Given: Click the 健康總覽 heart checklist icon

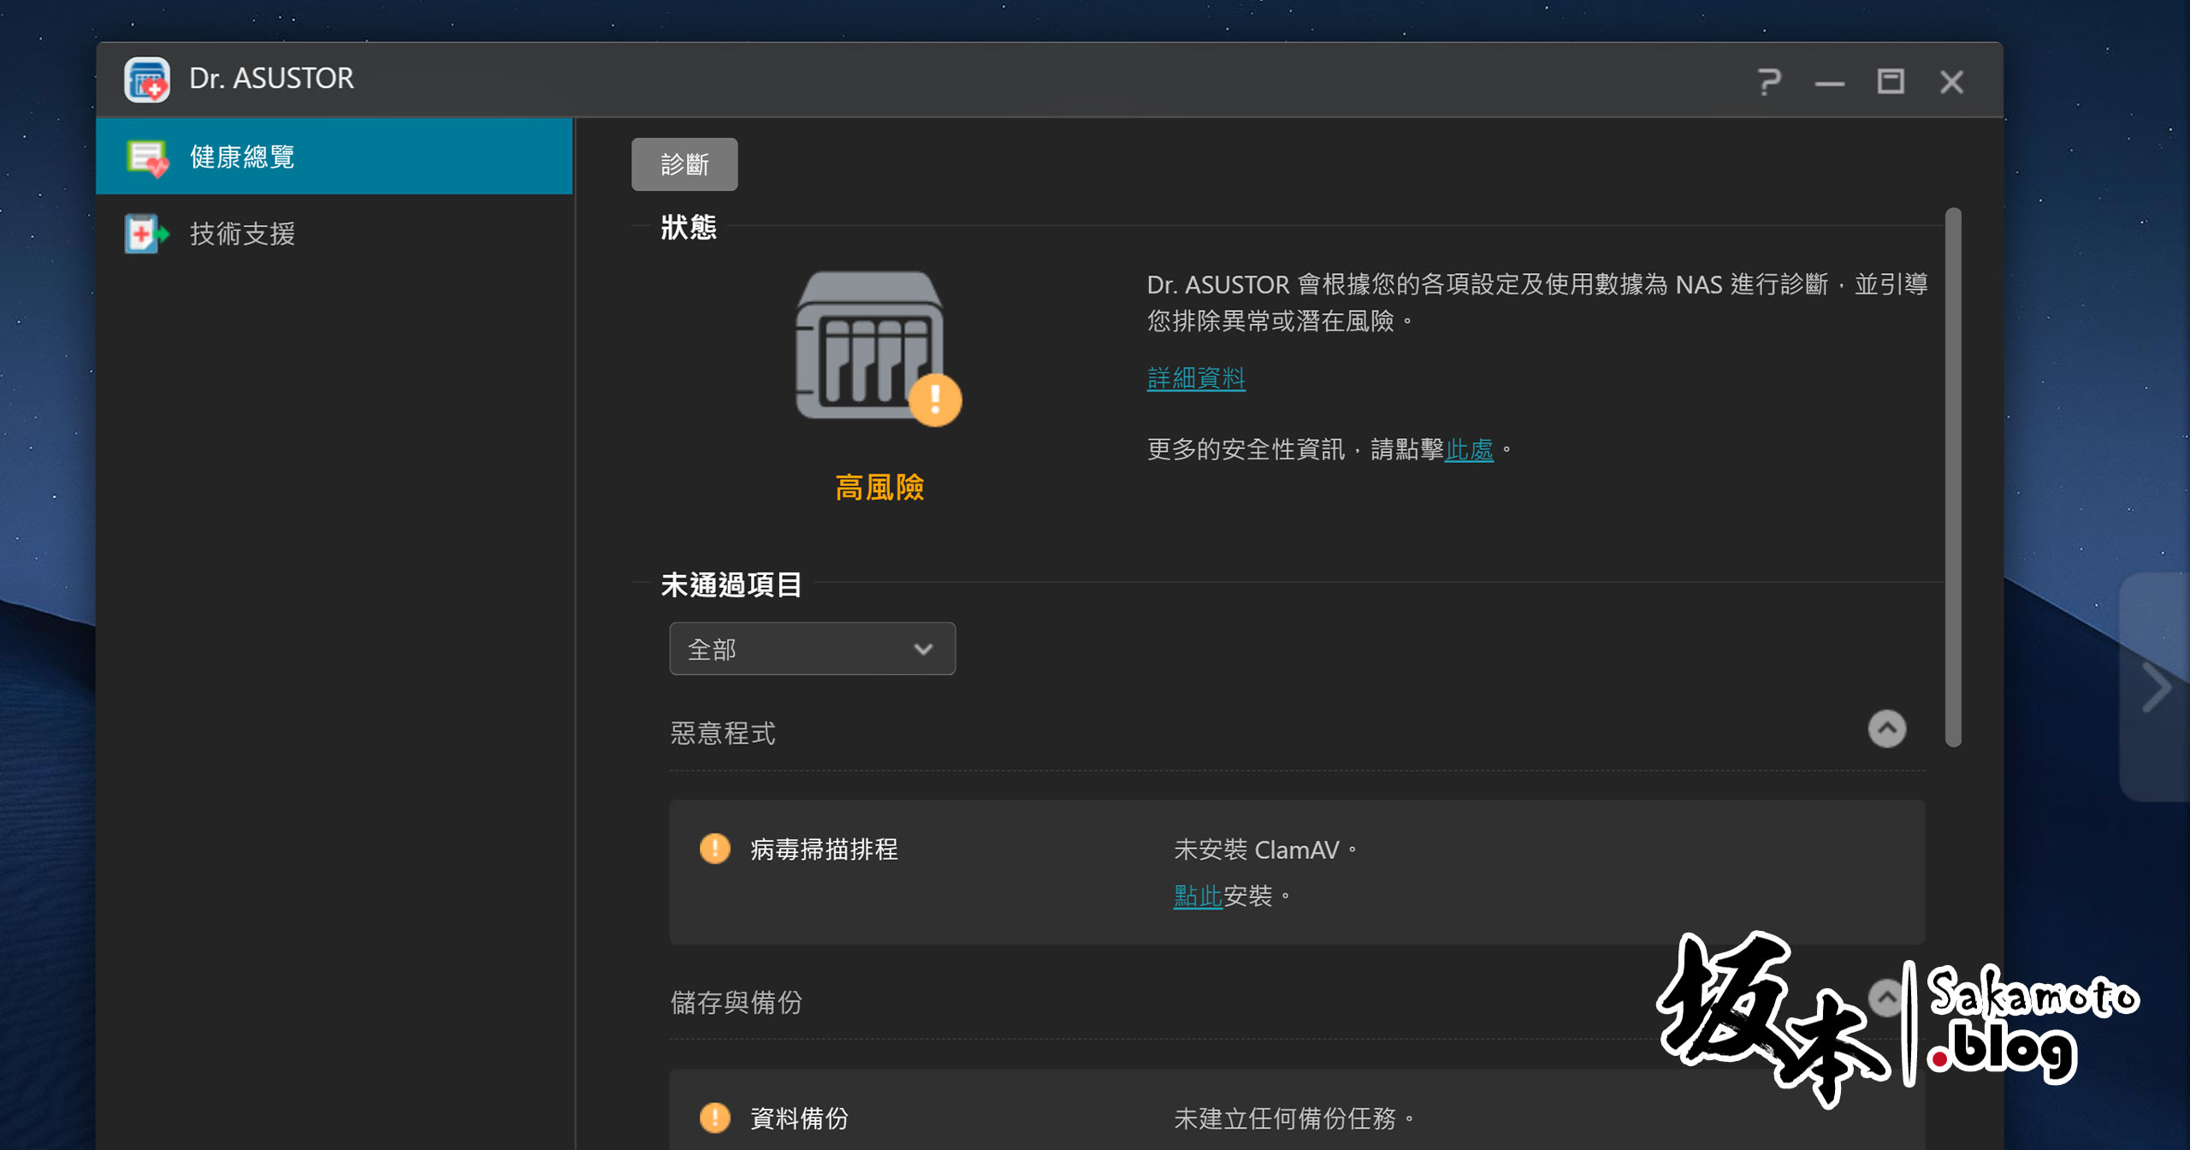Looking at the screenshot, I should click(147, 157).
